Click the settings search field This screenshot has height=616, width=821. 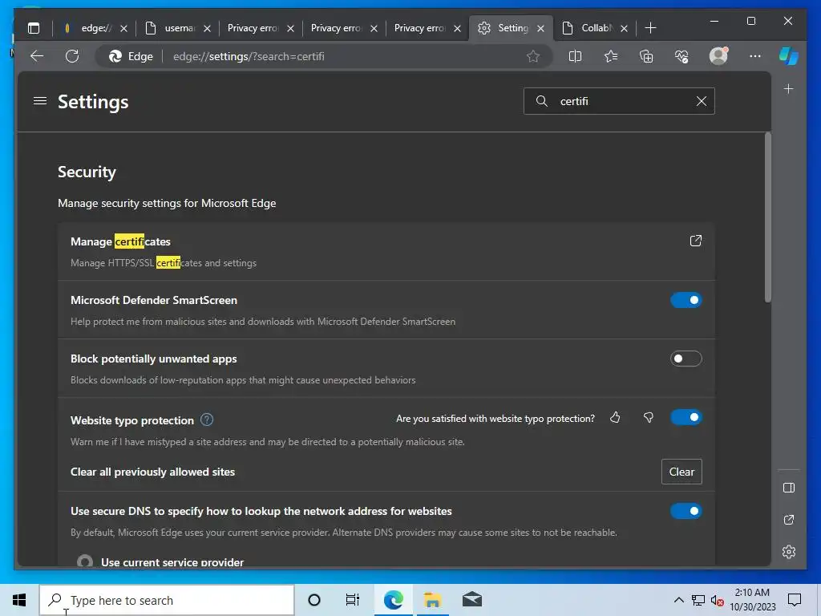coord(619,101)
